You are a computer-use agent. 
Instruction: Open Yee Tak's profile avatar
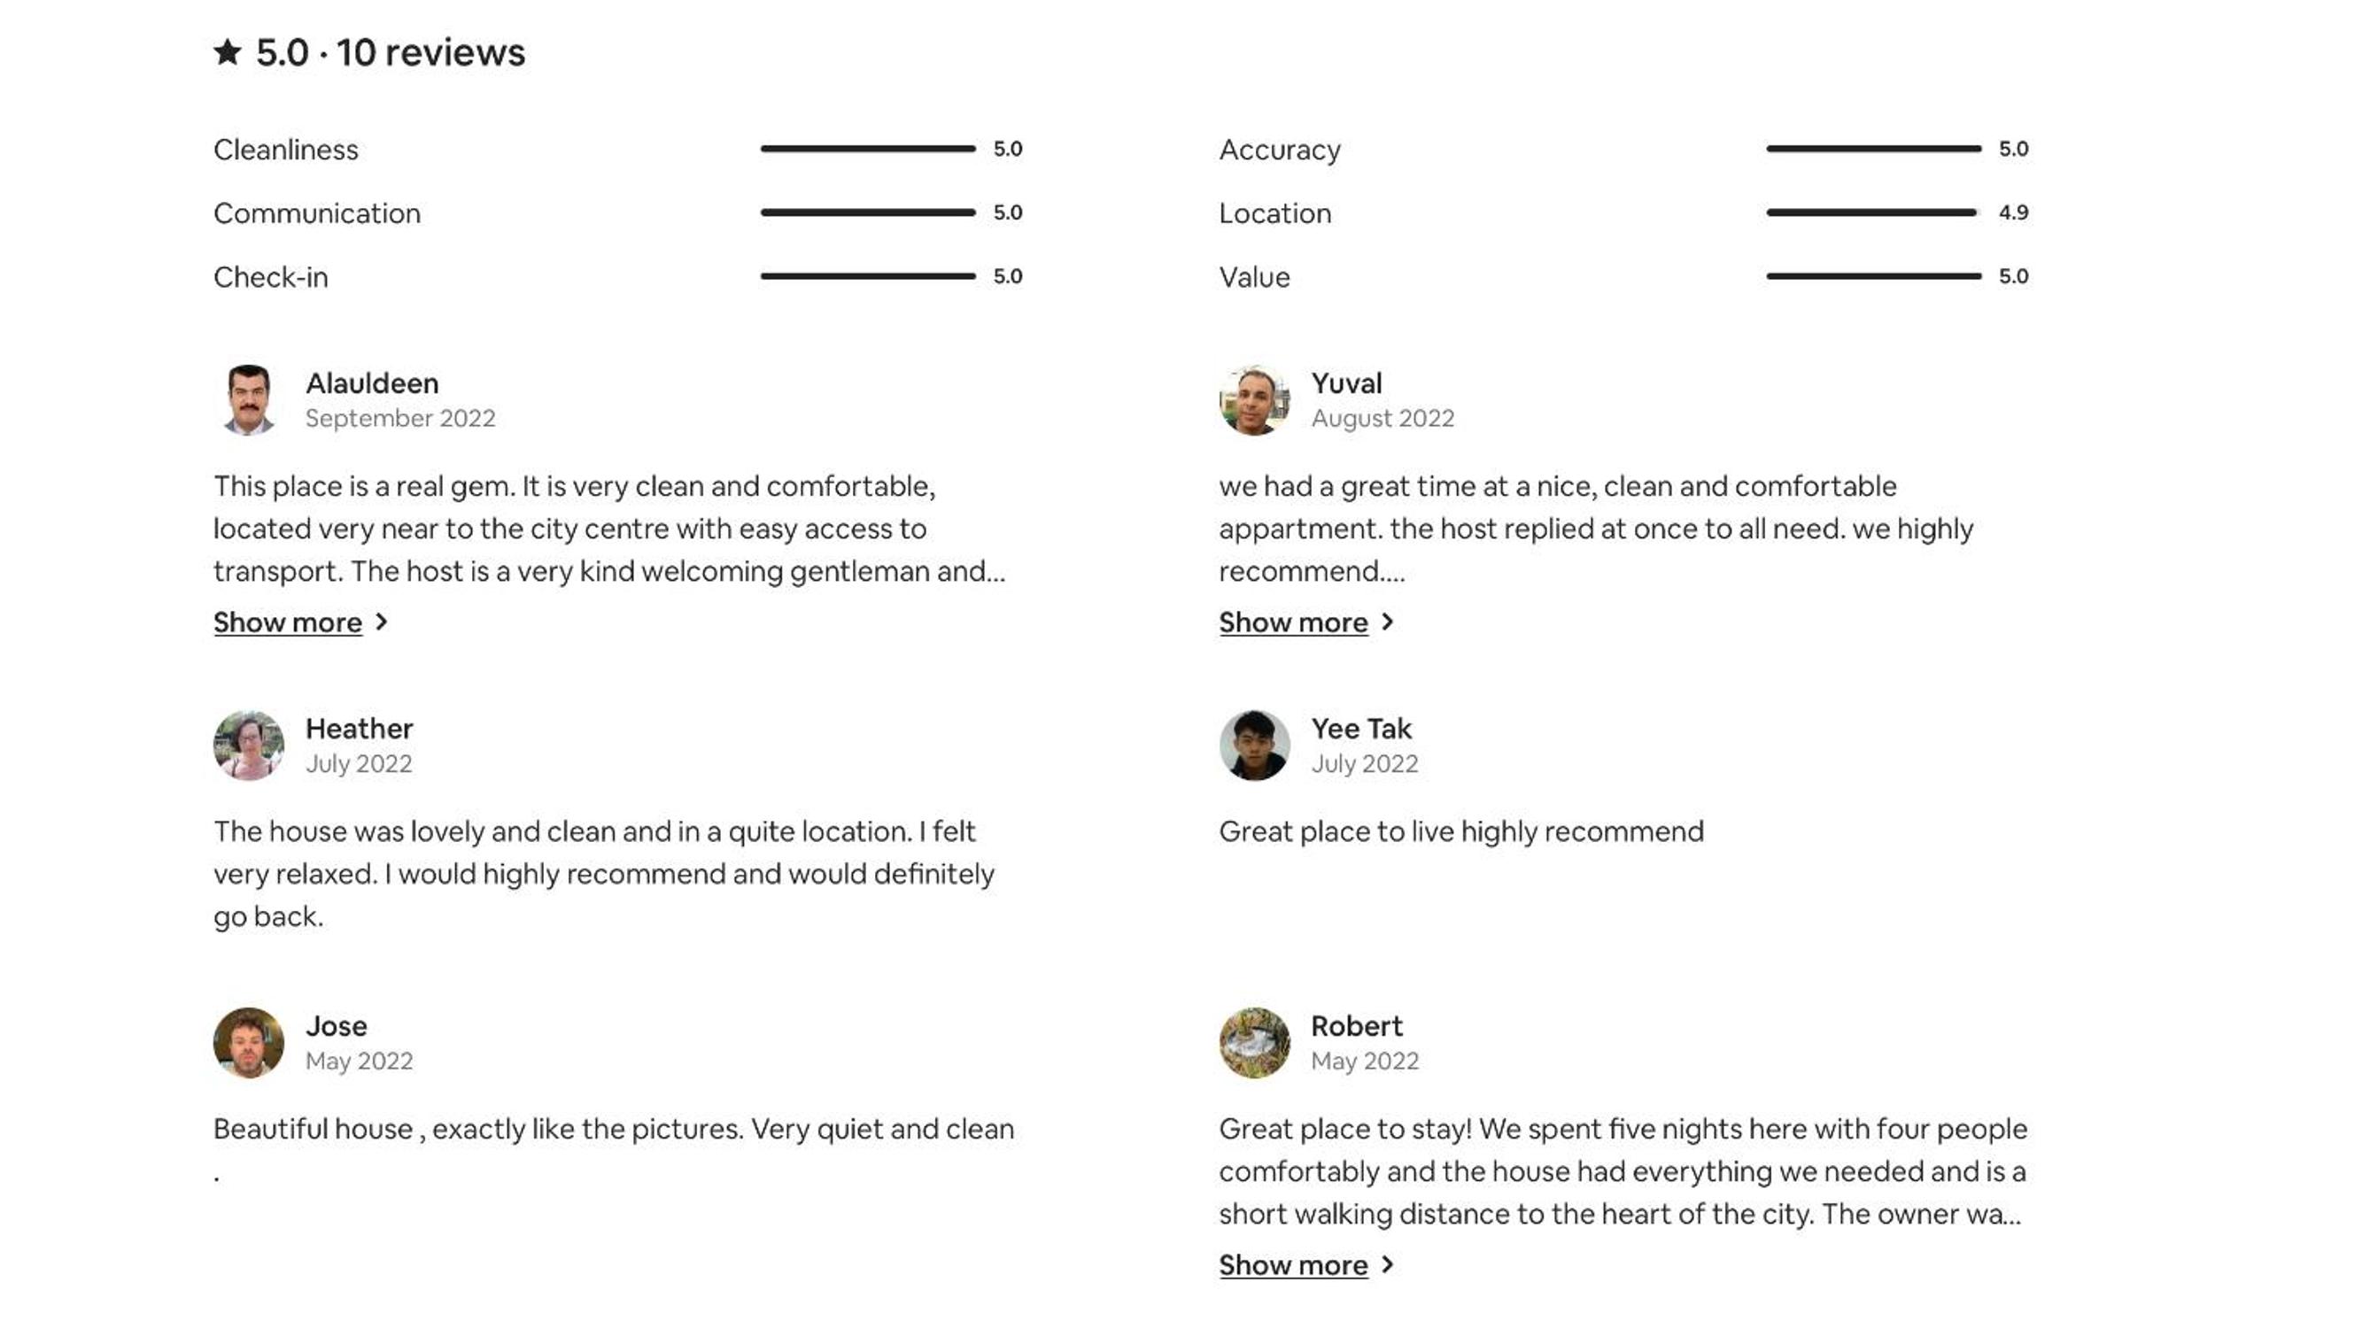[1254, 745]
